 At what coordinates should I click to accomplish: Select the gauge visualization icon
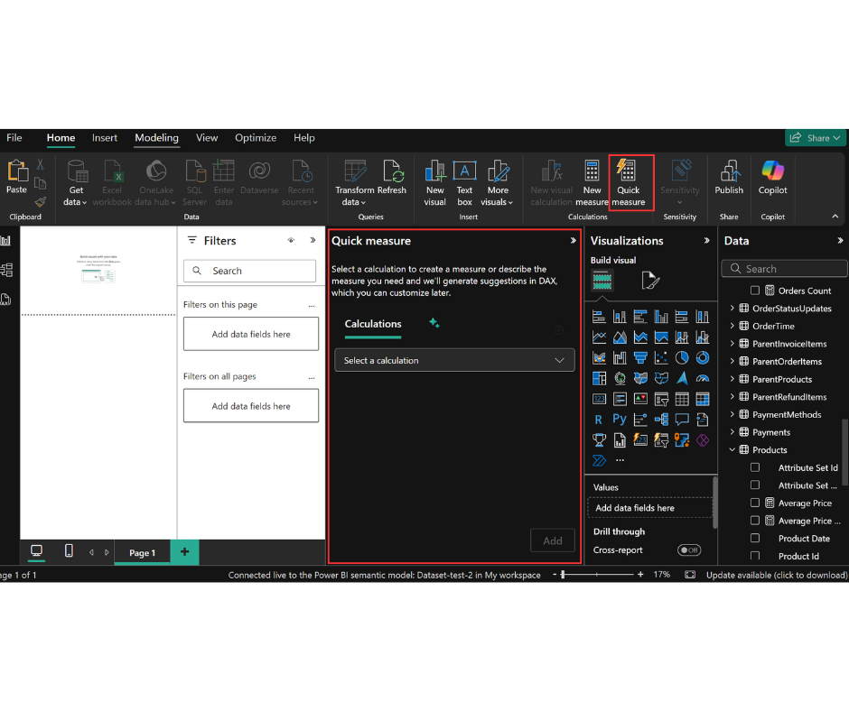(x=703, y=378)
